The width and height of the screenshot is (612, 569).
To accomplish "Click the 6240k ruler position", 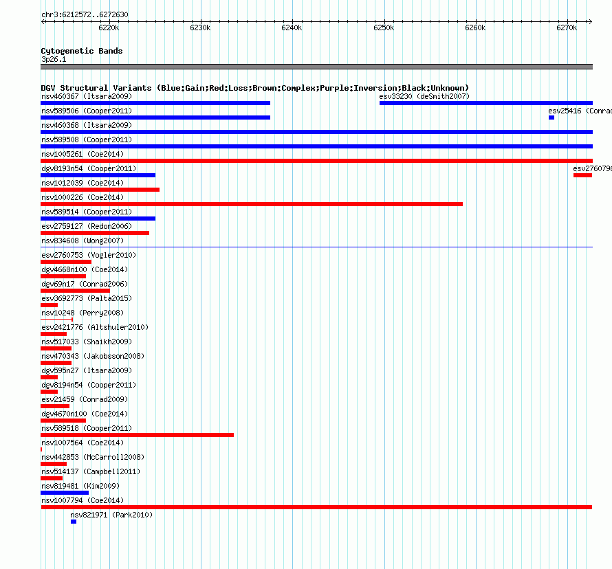I will click(292, 27).
